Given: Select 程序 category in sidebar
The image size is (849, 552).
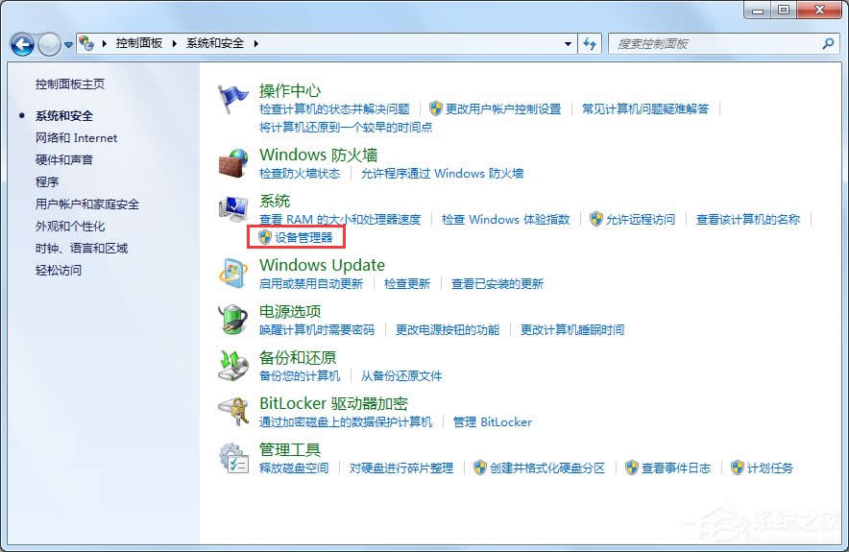Looking at the screenshot, I should tap(47, 181).
